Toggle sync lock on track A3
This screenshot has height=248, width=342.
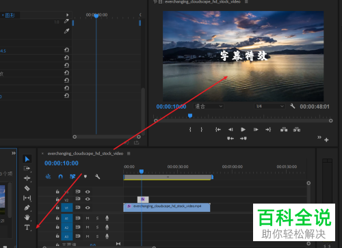click(78, 236)
